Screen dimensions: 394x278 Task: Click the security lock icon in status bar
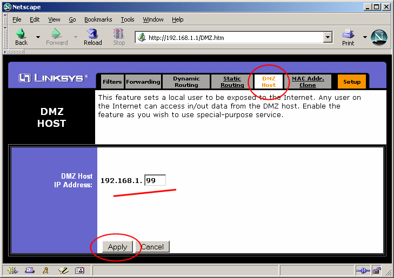click(377, 271)
